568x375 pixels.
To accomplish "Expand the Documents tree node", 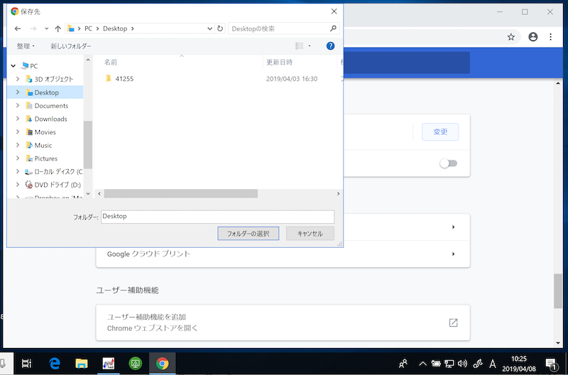I will click(18, 106).
